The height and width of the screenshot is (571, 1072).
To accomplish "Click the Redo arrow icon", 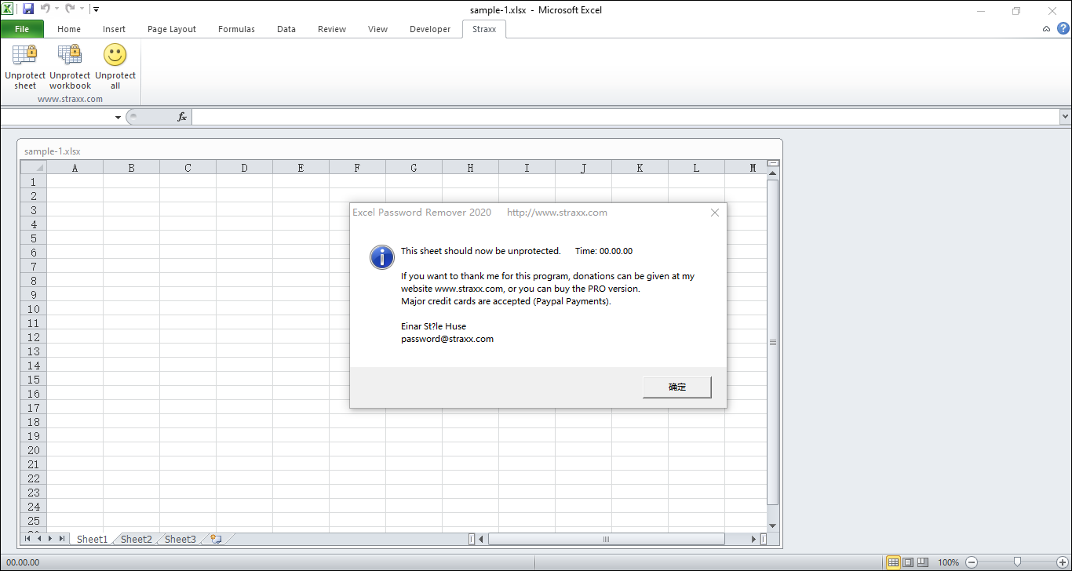I will click(x=70, y=9).
